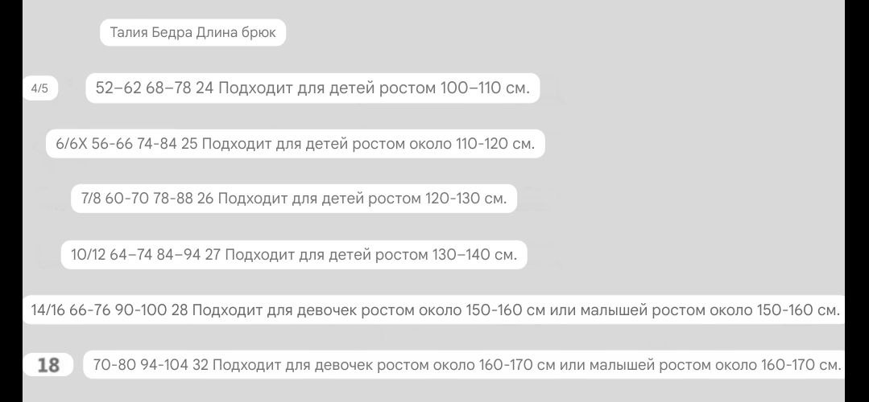Click Длина брюк in the header bubble

[x=236, y=33]
